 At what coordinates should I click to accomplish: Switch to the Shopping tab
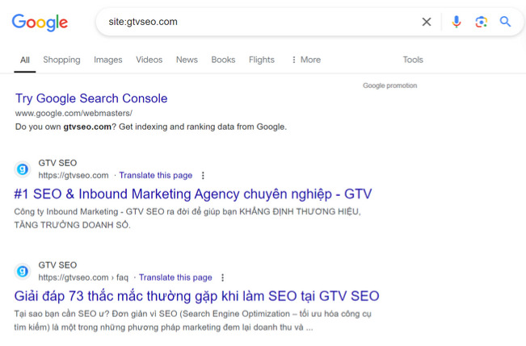click(61, 60)
